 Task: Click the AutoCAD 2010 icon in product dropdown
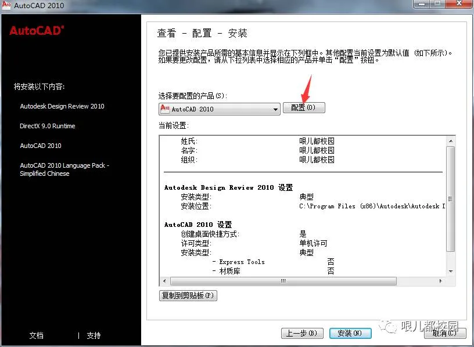pyautogui.click(x=165, y=109)
